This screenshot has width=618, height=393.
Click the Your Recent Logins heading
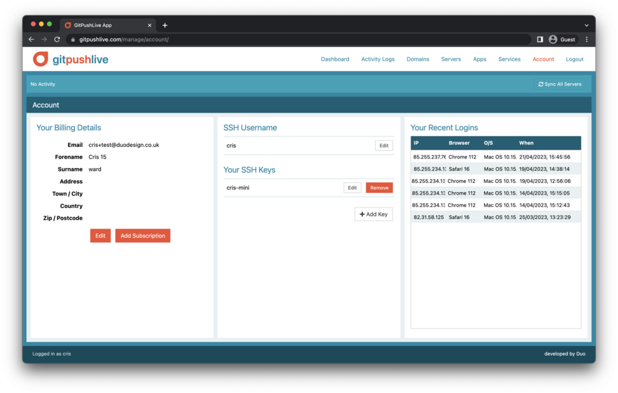[444, 128]
